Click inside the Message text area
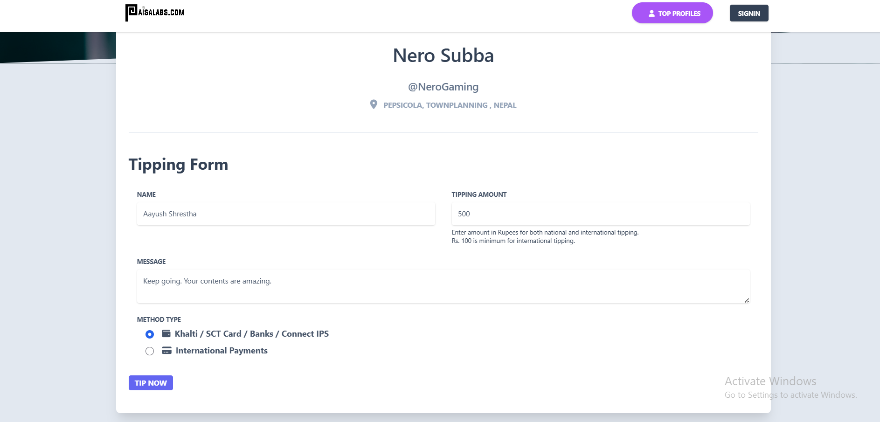 443,286
